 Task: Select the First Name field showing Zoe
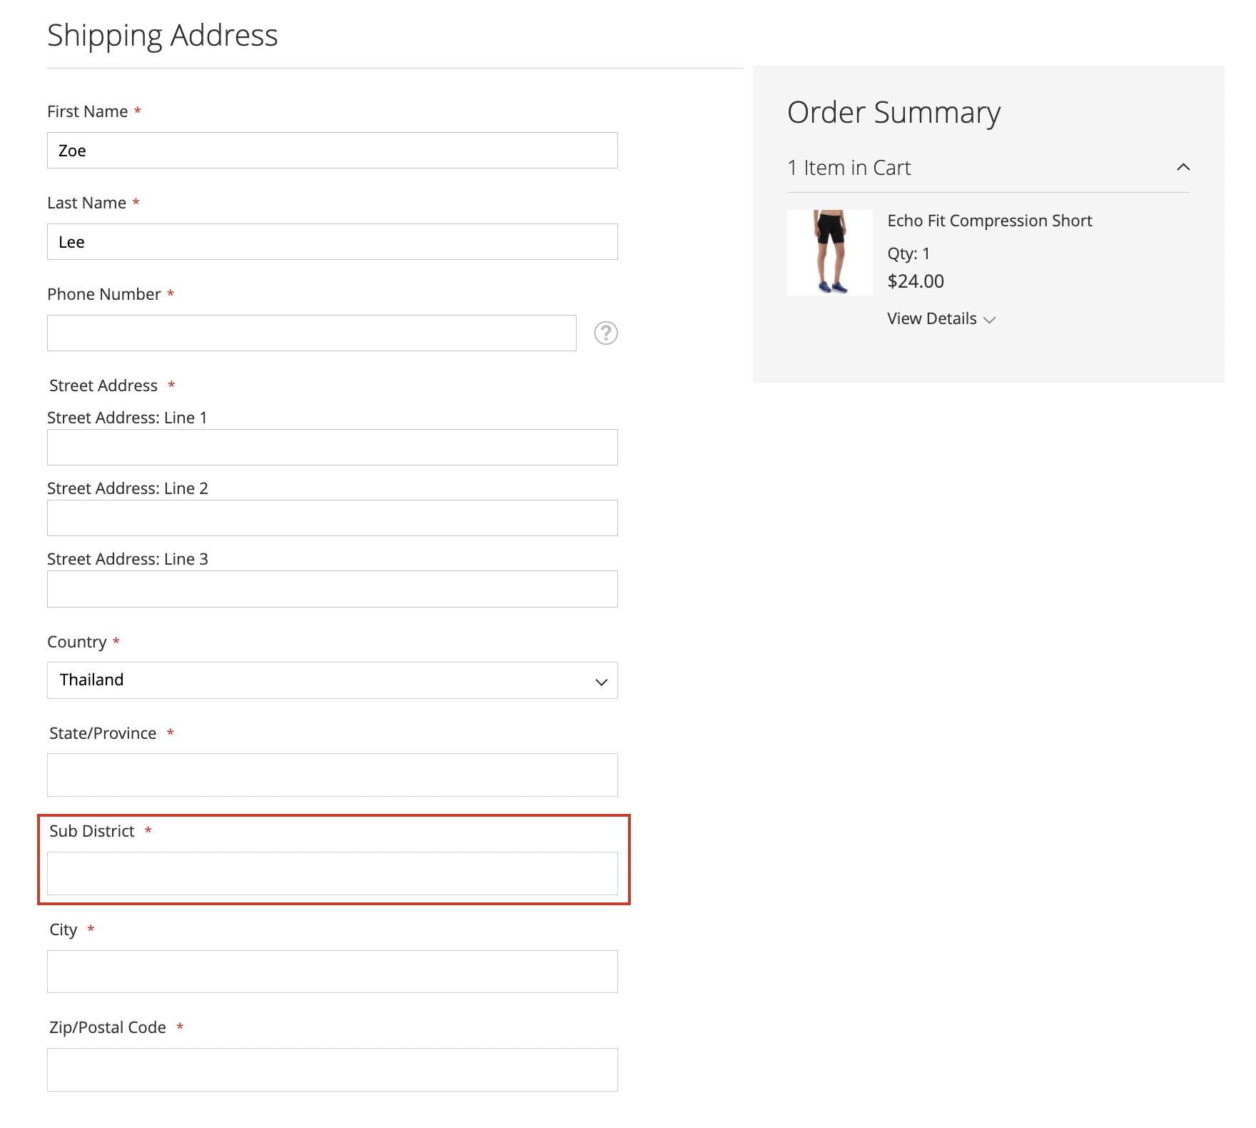332,151
